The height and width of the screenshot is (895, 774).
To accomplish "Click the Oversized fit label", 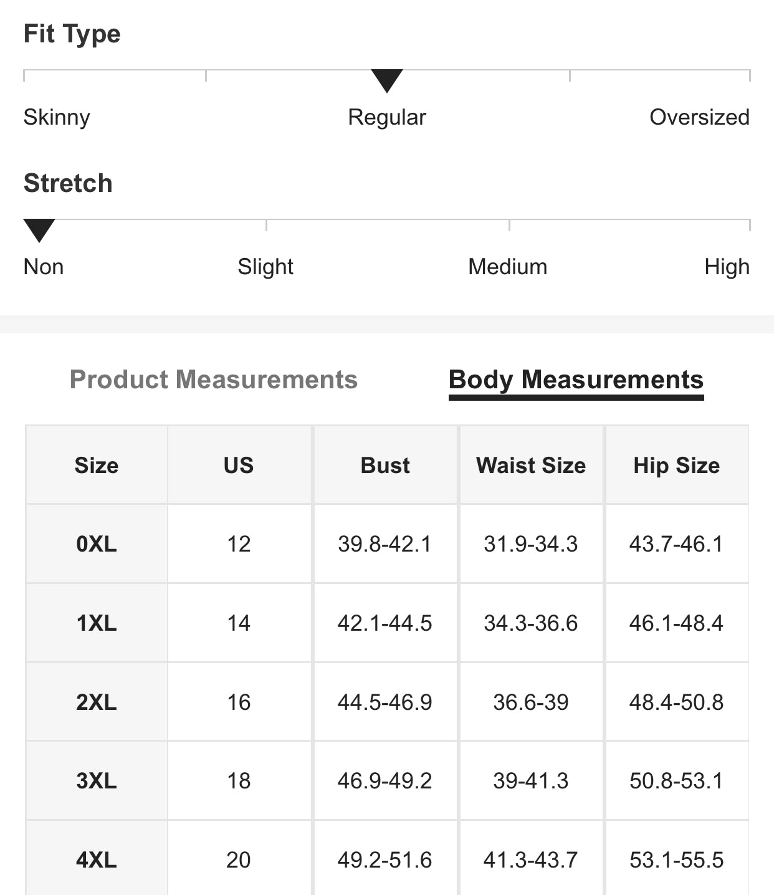I will 699,117.
